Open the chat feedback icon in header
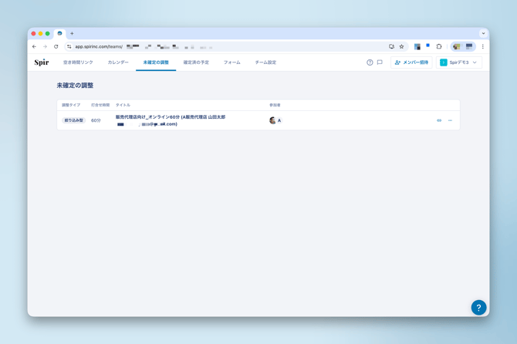Image resolution: width=517 pixels, height=344 pixels. [380, 62]
